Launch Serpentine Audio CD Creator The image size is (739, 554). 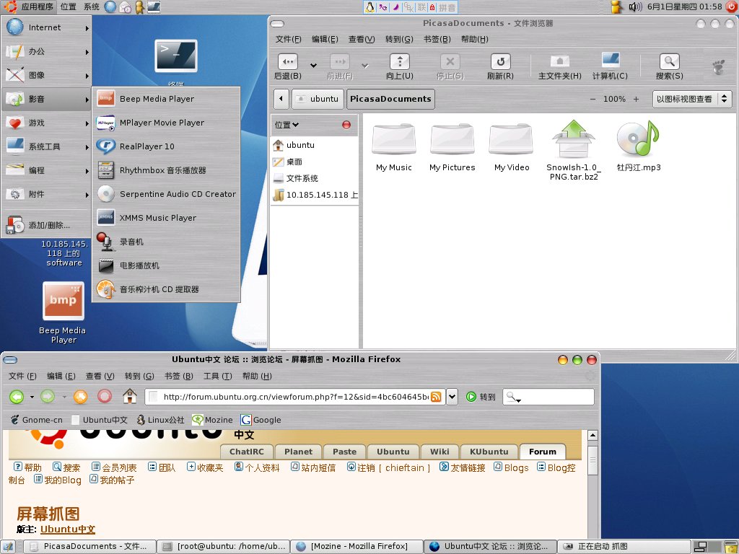166,194
